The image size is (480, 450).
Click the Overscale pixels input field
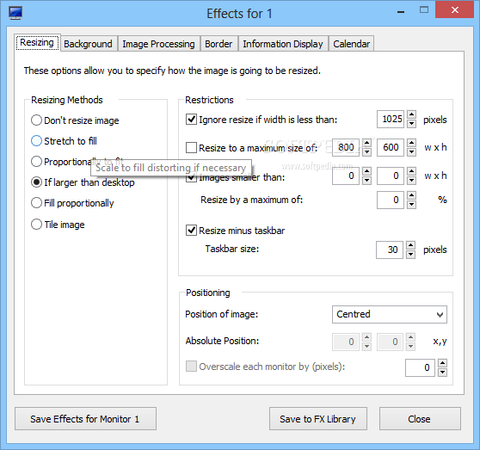[420, 367]
